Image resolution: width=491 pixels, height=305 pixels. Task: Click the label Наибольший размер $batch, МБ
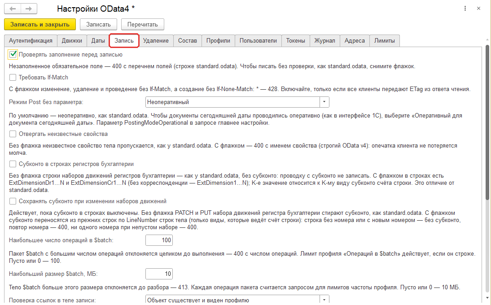pyautogui.click(x=53, y=274)
